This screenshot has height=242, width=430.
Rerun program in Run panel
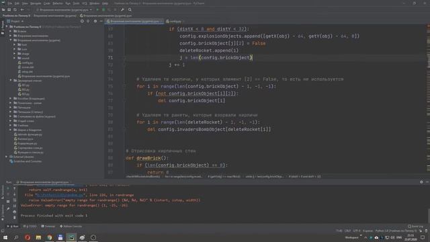(8, 188)
